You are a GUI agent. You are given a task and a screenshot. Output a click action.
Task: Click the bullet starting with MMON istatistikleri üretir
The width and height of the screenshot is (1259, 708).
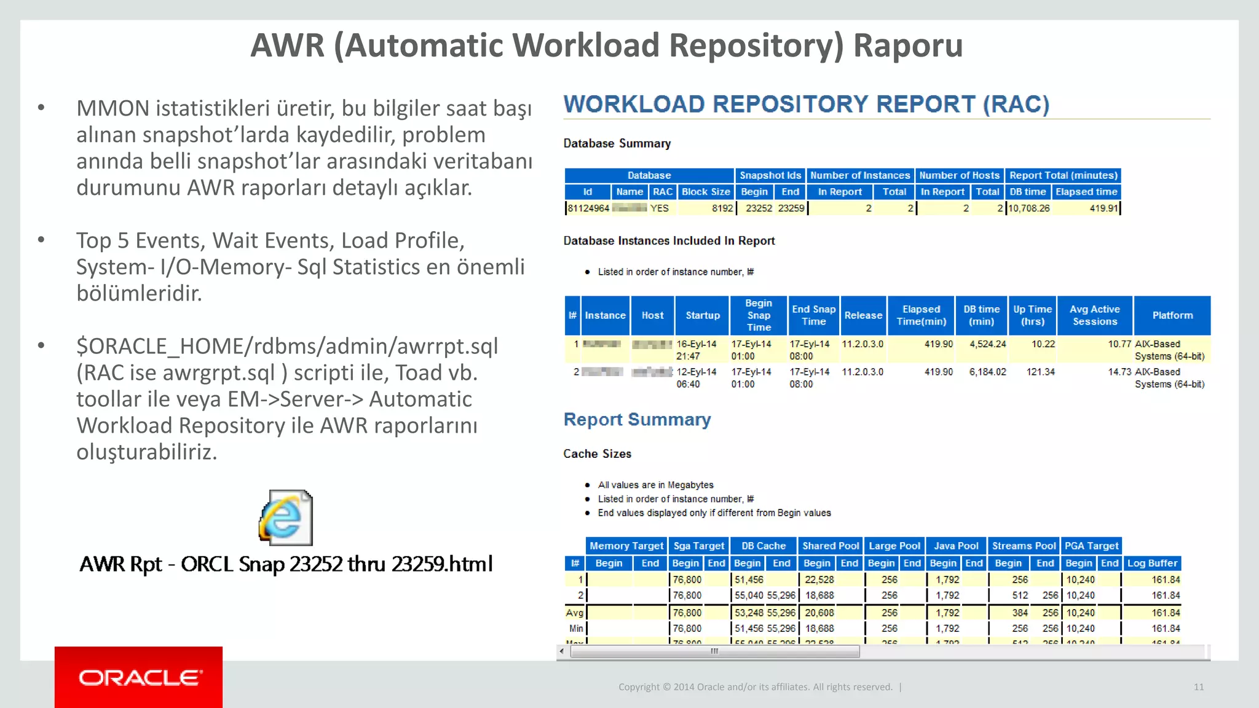coord(304,147)
